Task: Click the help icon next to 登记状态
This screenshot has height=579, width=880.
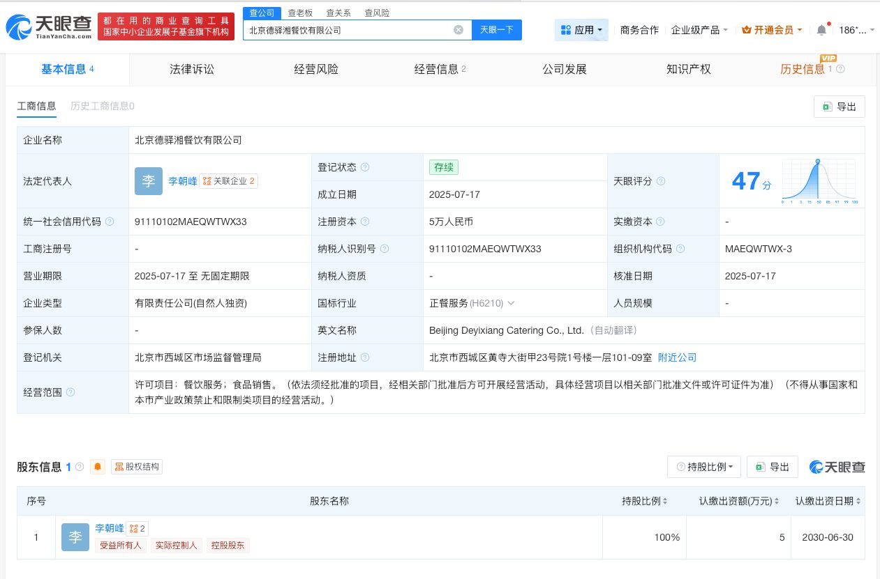Action: (x=365, y=167)
